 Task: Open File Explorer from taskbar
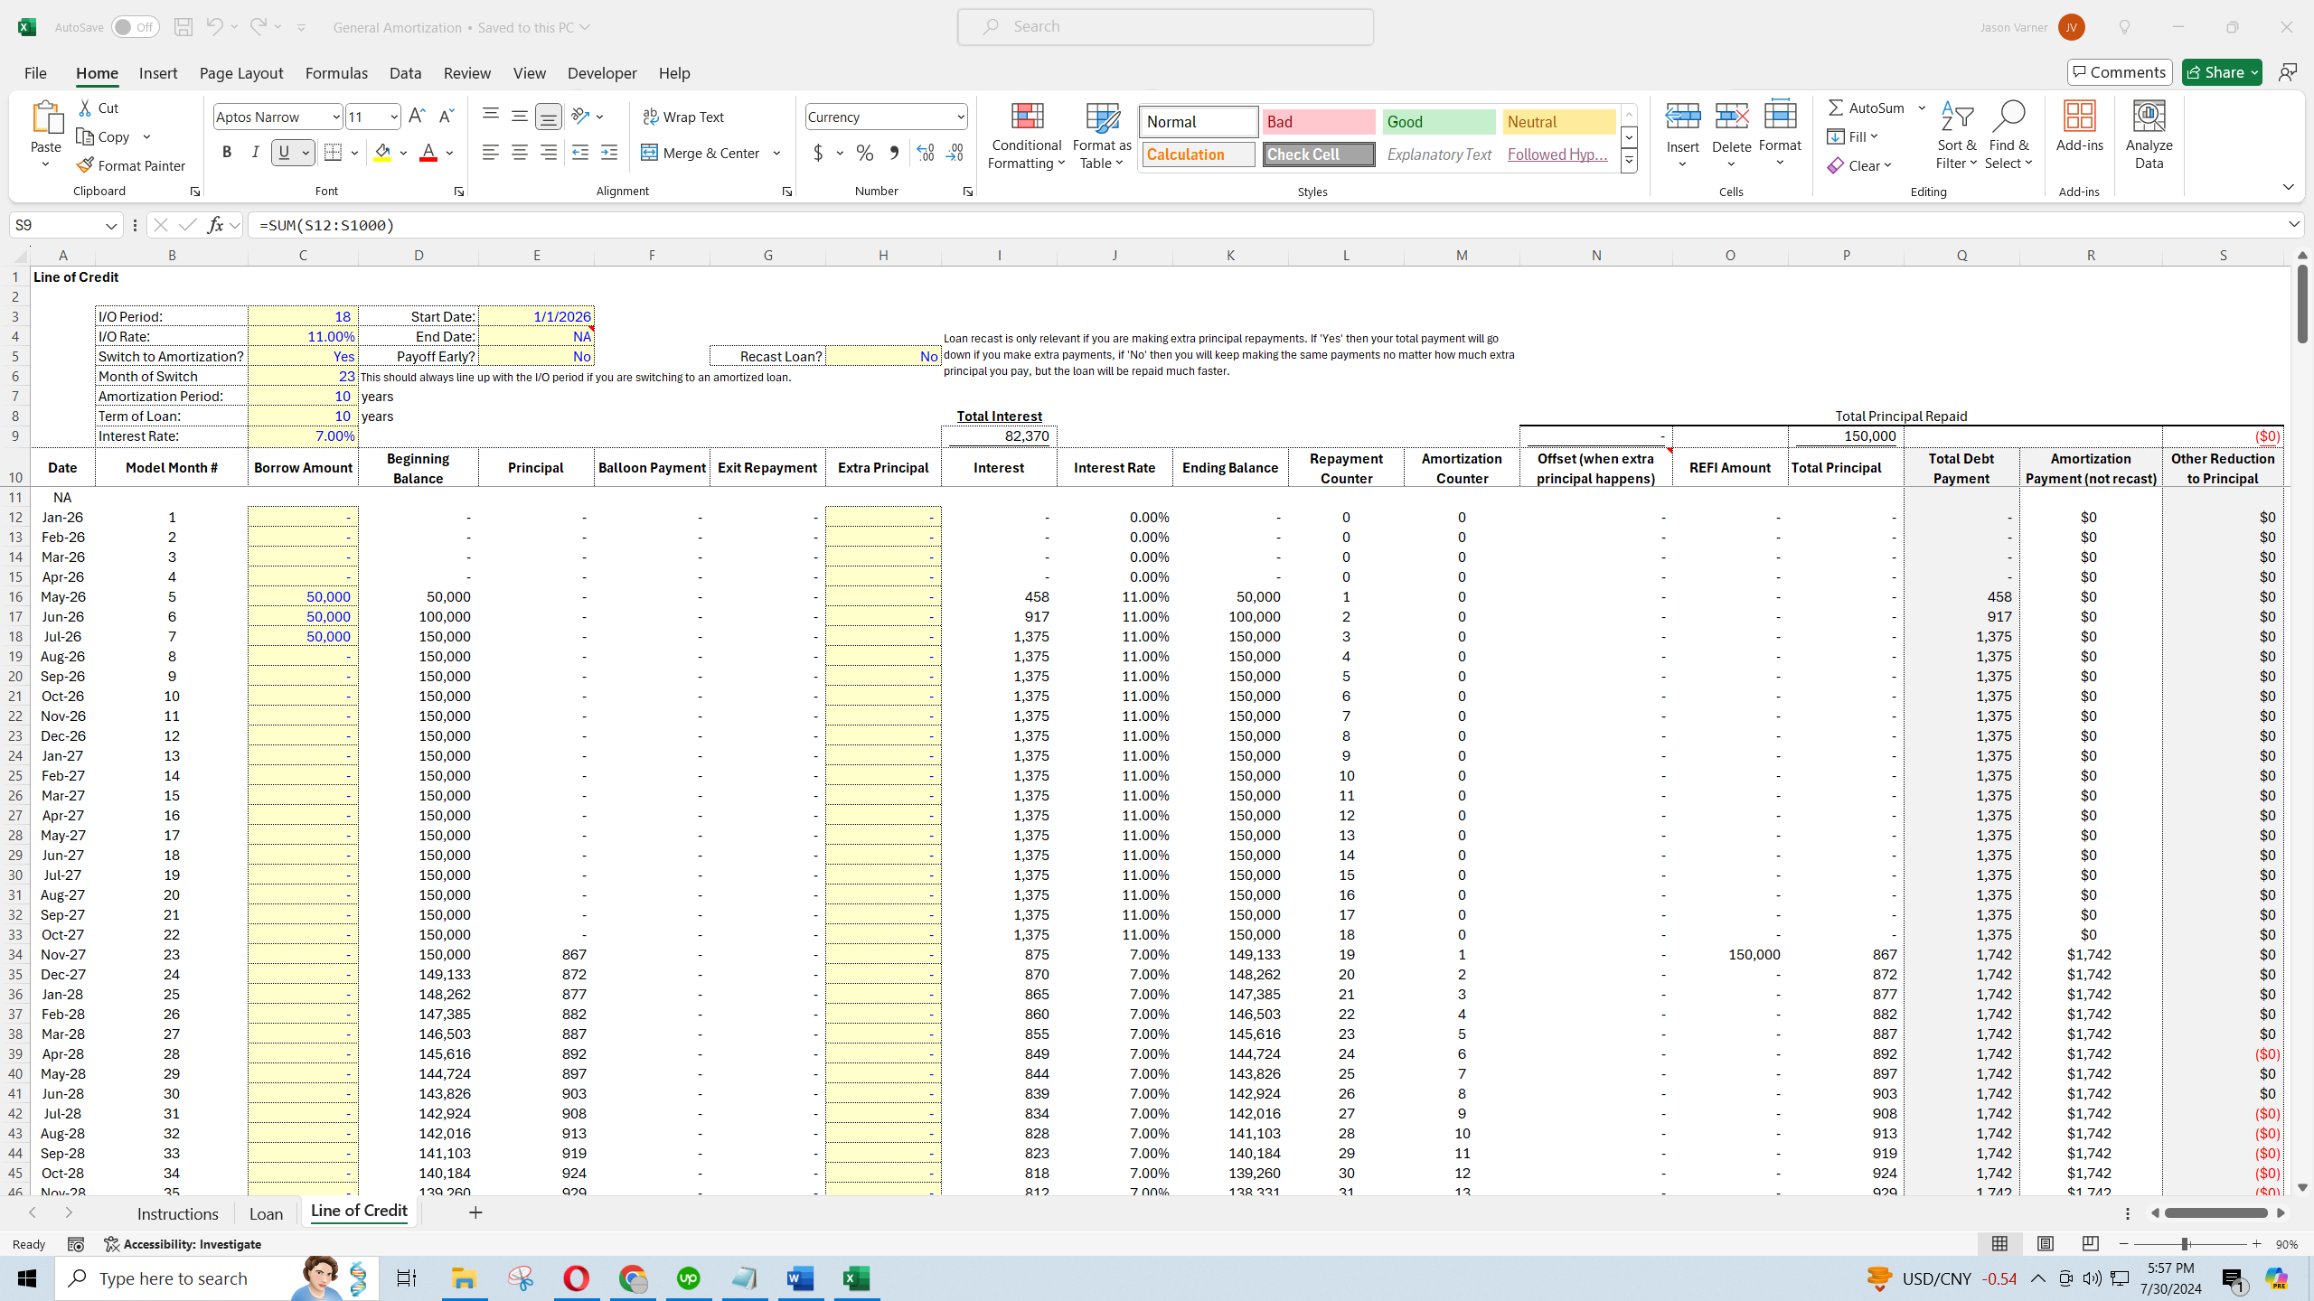pyautogui.click(x=464, y=1278)
